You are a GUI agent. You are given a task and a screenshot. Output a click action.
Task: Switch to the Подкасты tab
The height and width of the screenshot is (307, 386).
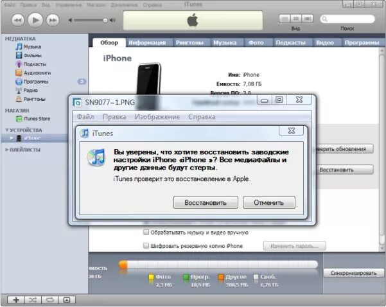(291, 42)
